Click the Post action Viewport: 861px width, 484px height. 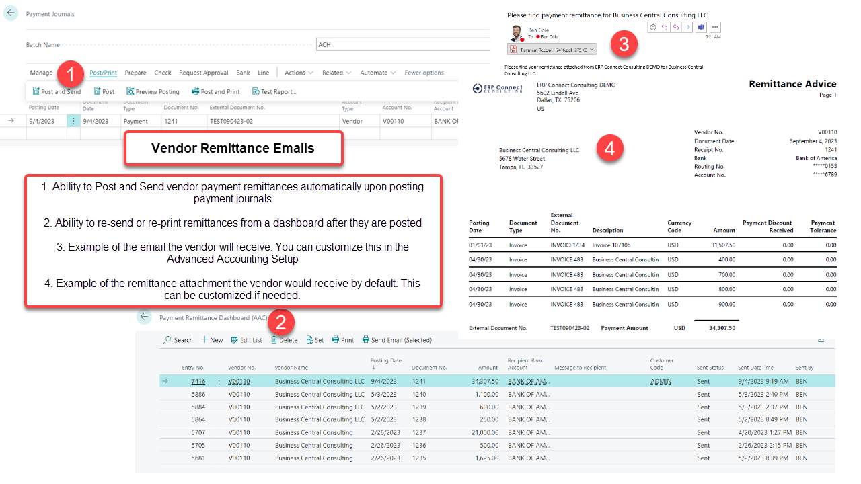point(104,91)
